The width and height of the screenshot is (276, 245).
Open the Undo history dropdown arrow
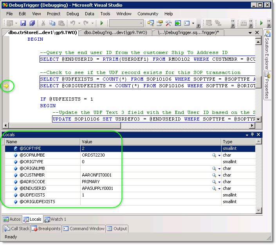pyautogui.click(x=79, y=23)
